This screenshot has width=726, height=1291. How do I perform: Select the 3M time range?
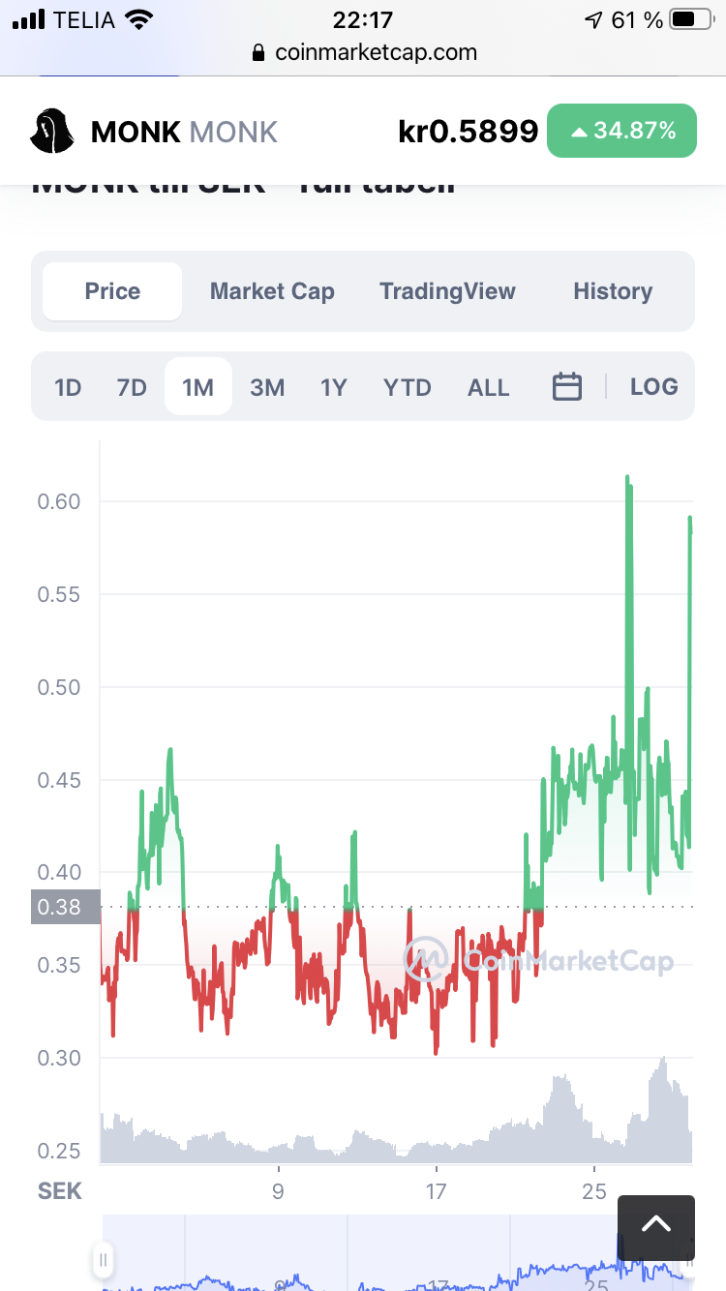(x=267, y=387)
